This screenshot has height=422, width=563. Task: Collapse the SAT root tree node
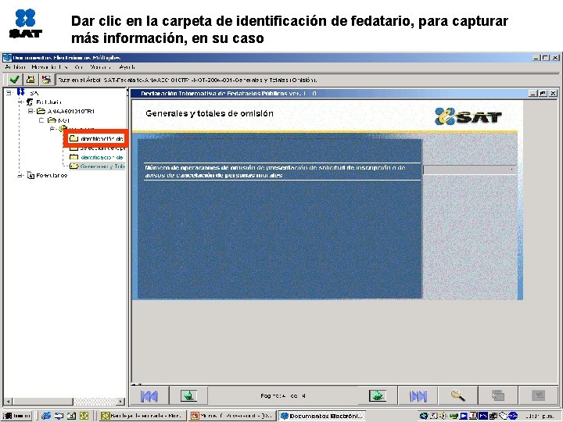pyautogui.click(x=9, y=92)
